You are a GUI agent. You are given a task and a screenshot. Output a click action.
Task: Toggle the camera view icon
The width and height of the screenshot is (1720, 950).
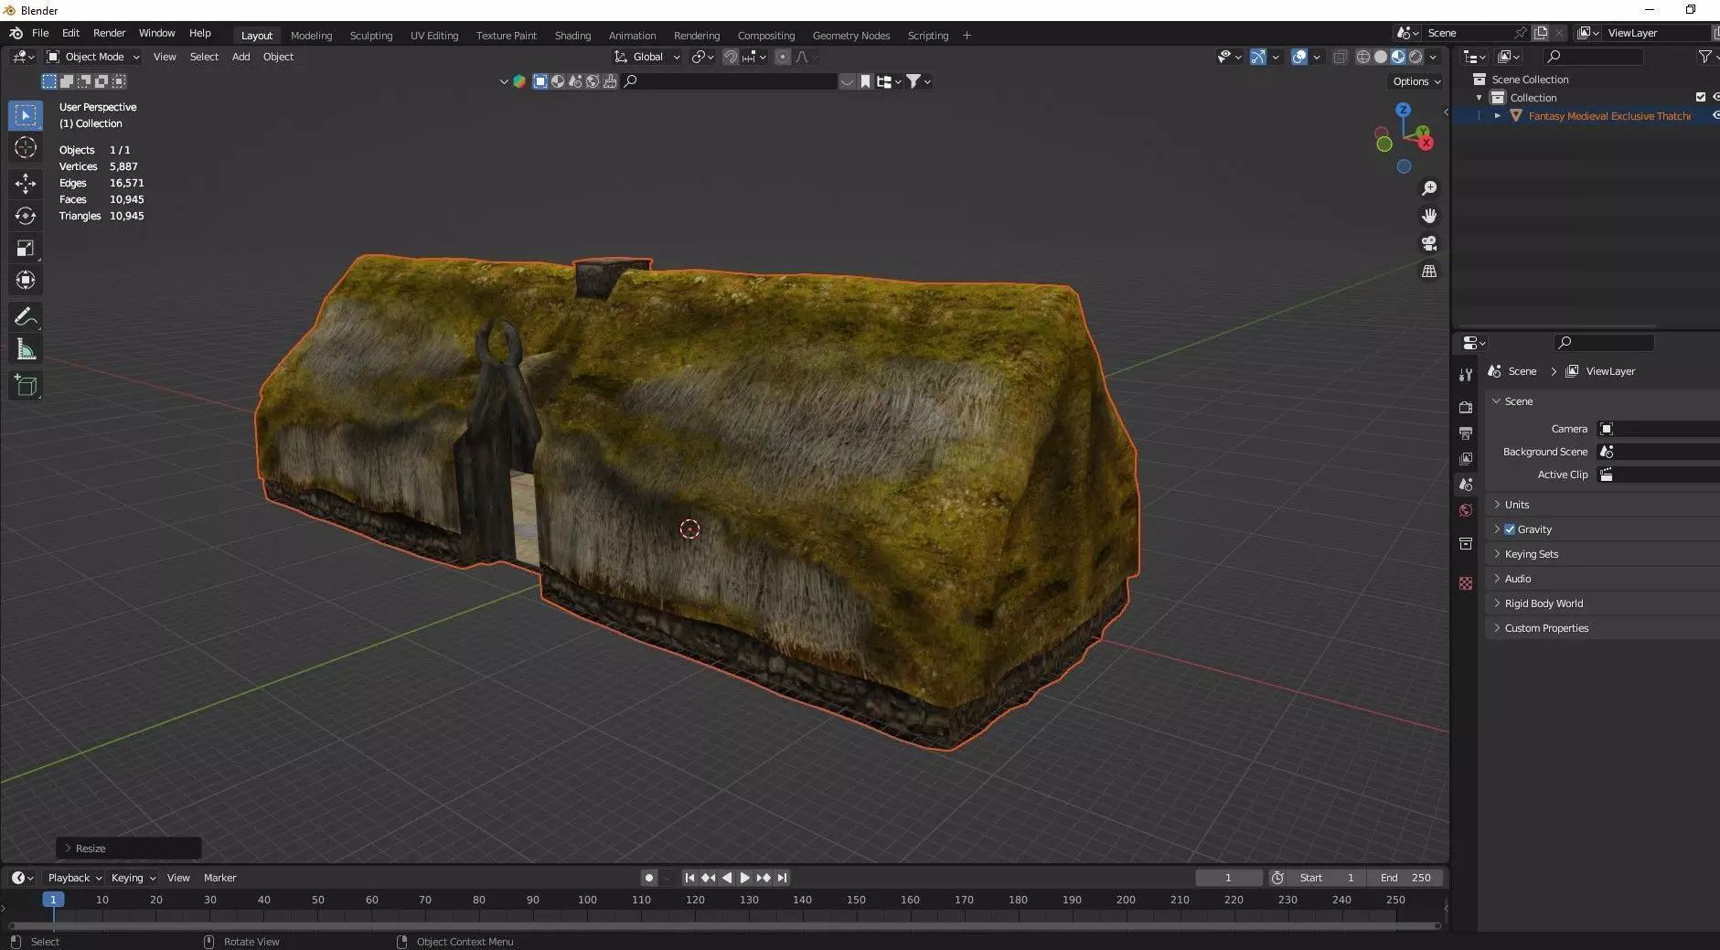click(x=1429, y=243)
